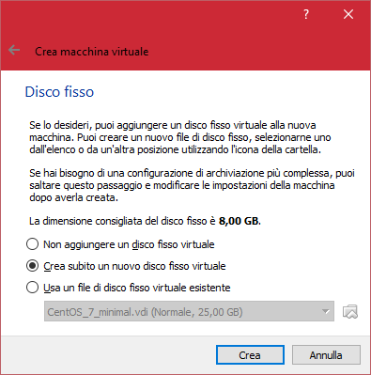Image resolution: width=371 pixels, height=375 pixels.
Task: Open help with the question mark icon
Action: (x=306, y=14)
